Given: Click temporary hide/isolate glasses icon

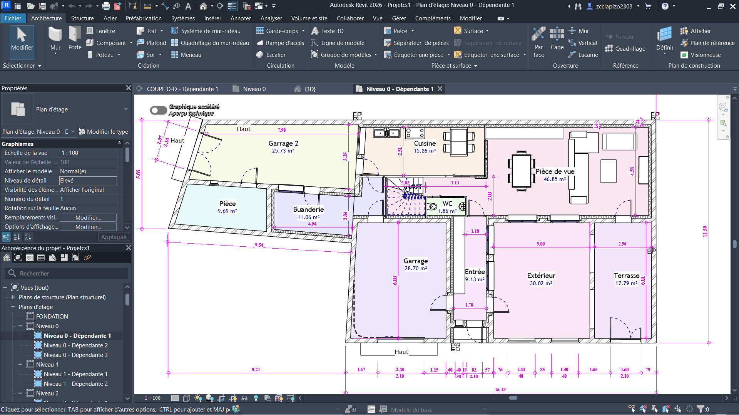Looking at the screenshot, I should pos(244,398).
